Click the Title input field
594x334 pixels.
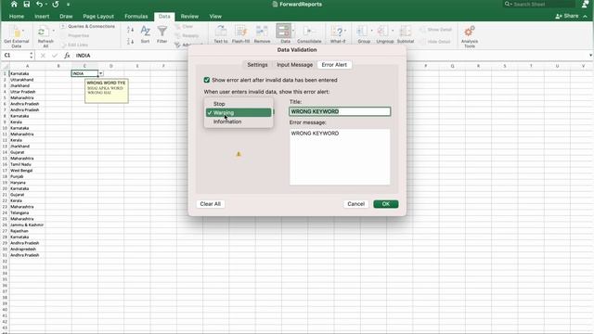[340, 111]
